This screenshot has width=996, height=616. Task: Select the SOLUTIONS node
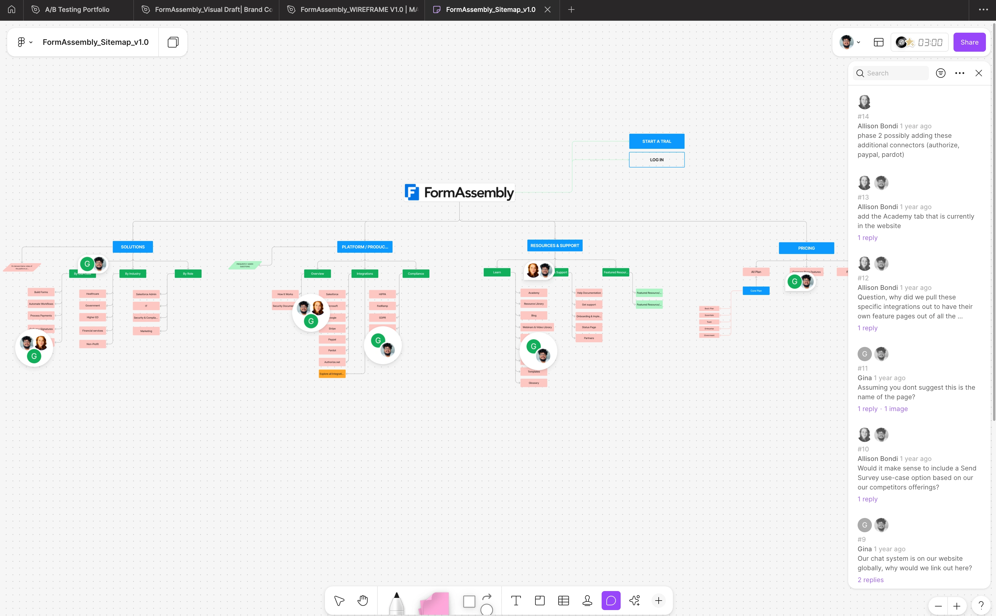132,247
